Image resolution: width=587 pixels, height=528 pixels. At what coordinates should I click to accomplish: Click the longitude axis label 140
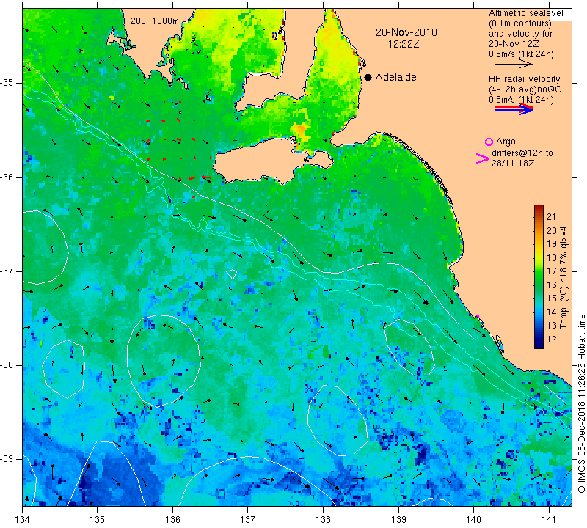click(473, 519)
